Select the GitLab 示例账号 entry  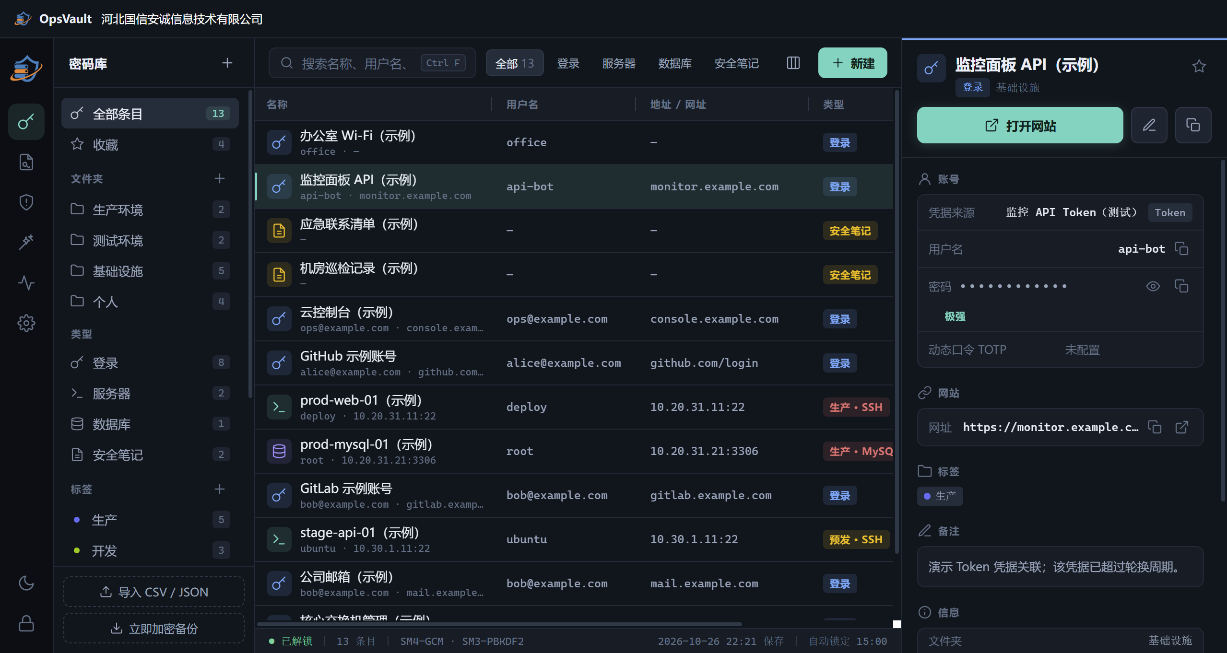[x=574, y=495]
